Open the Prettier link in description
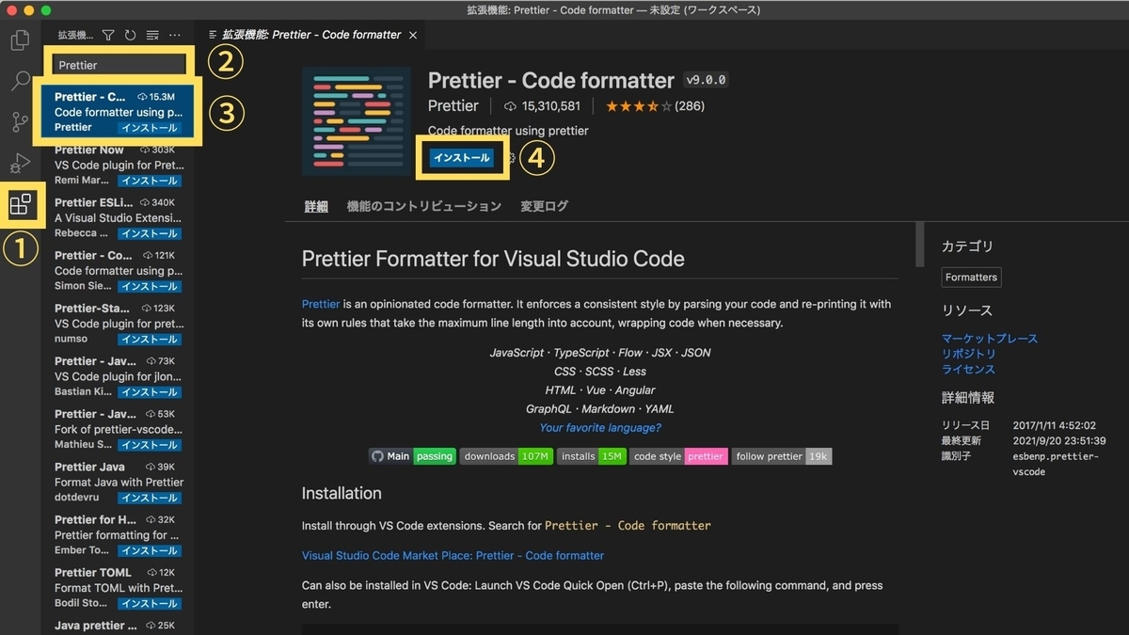 coord(321,304)
